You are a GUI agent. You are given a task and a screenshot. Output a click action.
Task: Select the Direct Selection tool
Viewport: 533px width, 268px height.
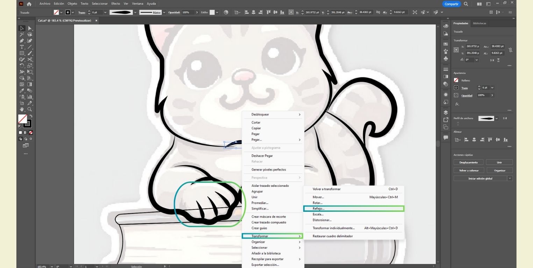[x=30, y=28]
